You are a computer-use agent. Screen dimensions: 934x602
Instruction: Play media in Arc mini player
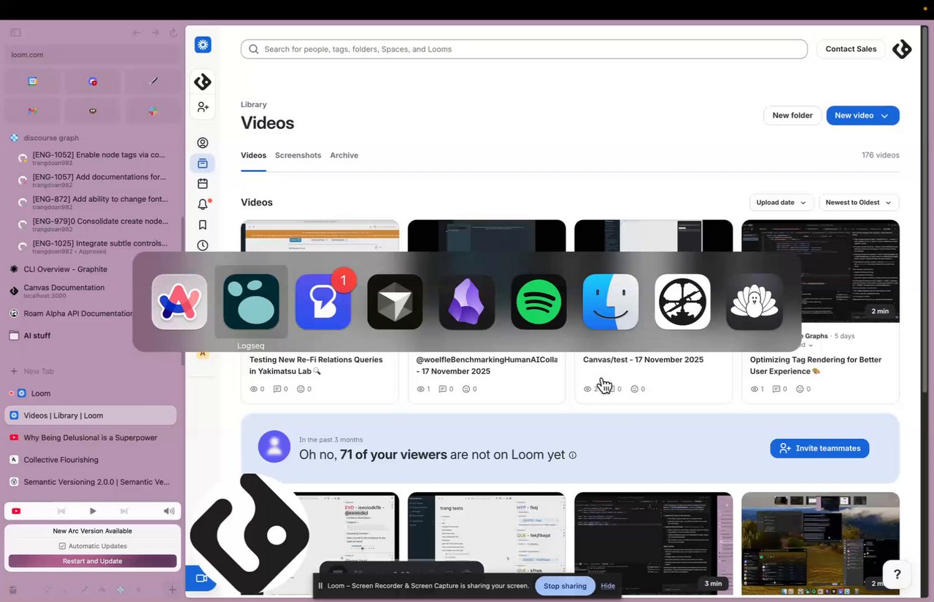tap(93, 512)
